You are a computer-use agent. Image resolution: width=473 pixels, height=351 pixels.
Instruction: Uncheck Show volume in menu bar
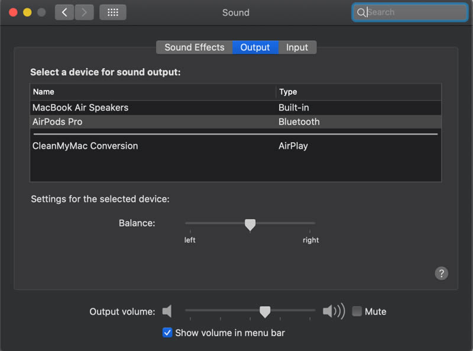[167, 333]
